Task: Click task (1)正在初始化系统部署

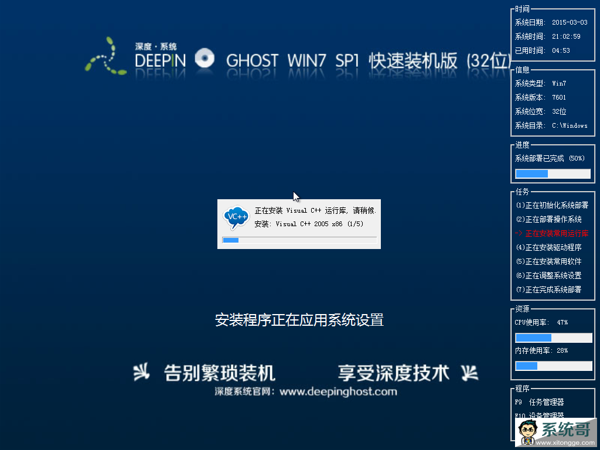Action: [x=552, y=206]
